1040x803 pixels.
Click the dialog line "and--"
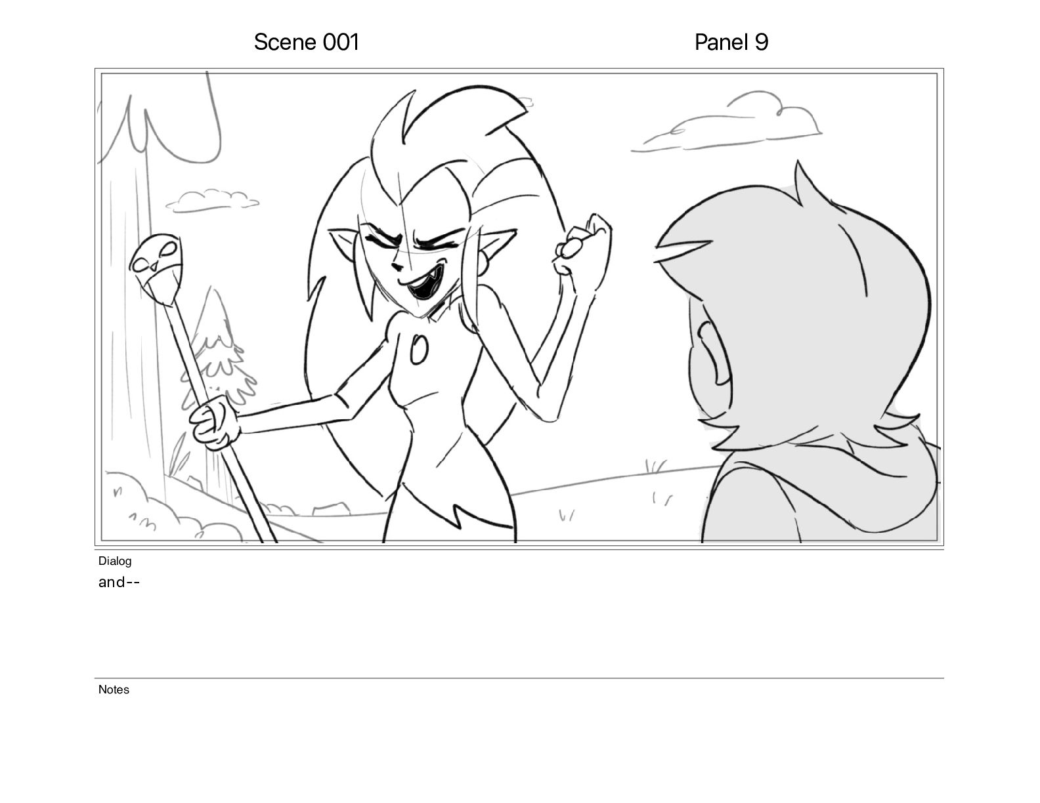pos(119,583)
